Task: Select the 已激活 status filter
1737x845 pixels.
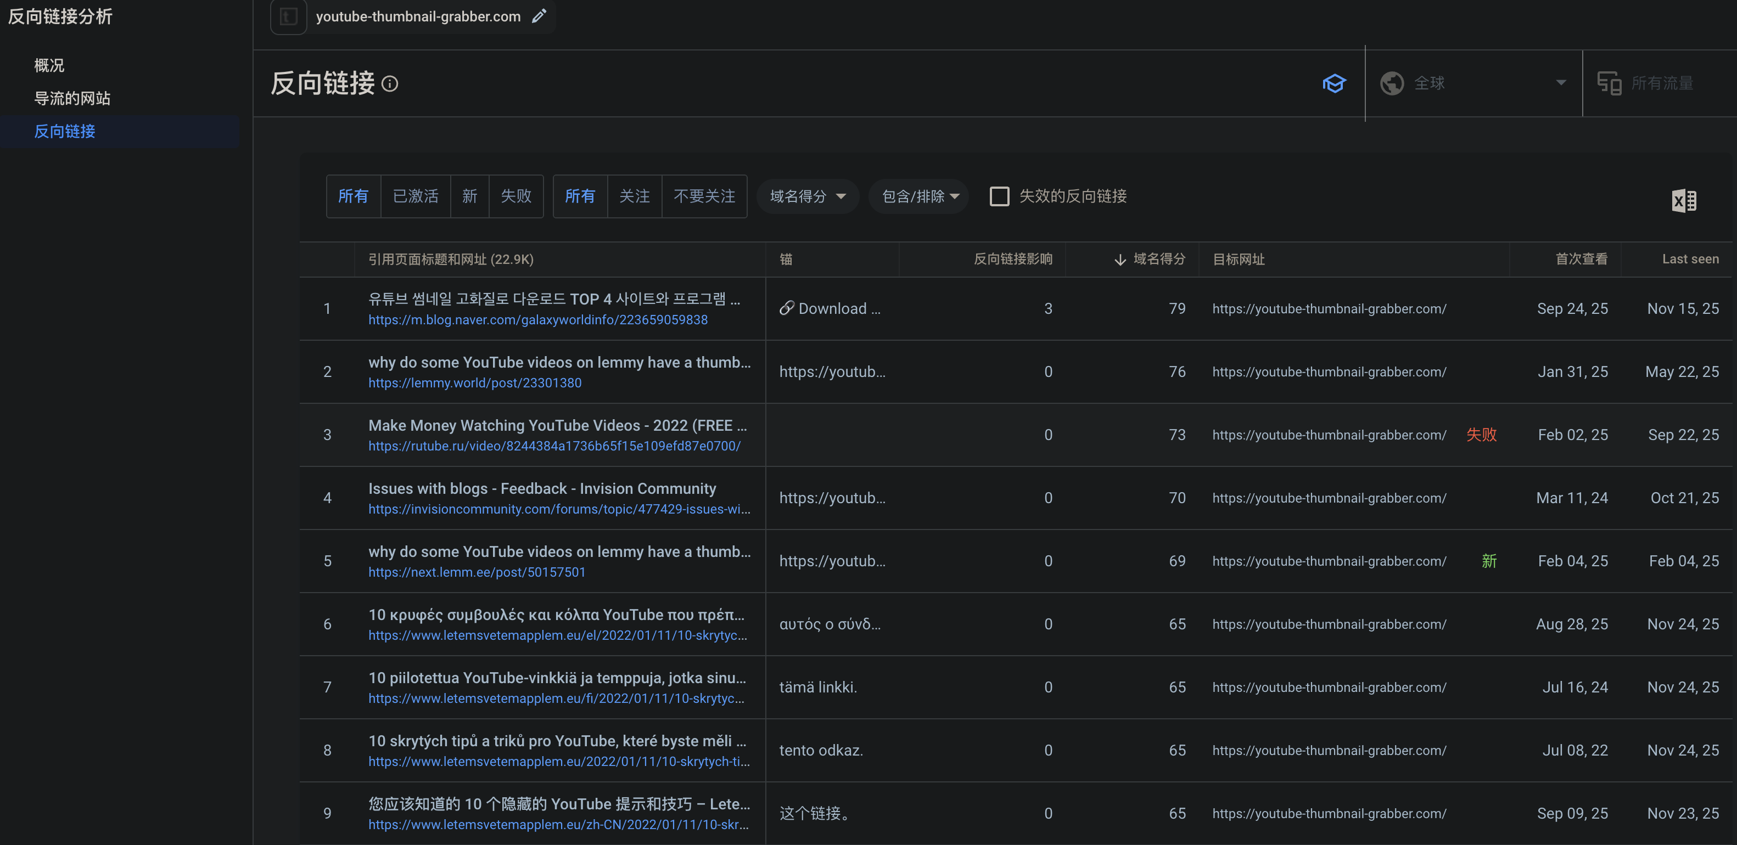Action: (x=416, y=196)
